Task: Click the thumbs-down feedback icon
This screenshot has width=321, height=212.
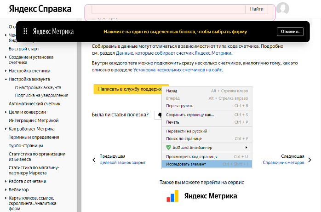Action: click(159, 115)
